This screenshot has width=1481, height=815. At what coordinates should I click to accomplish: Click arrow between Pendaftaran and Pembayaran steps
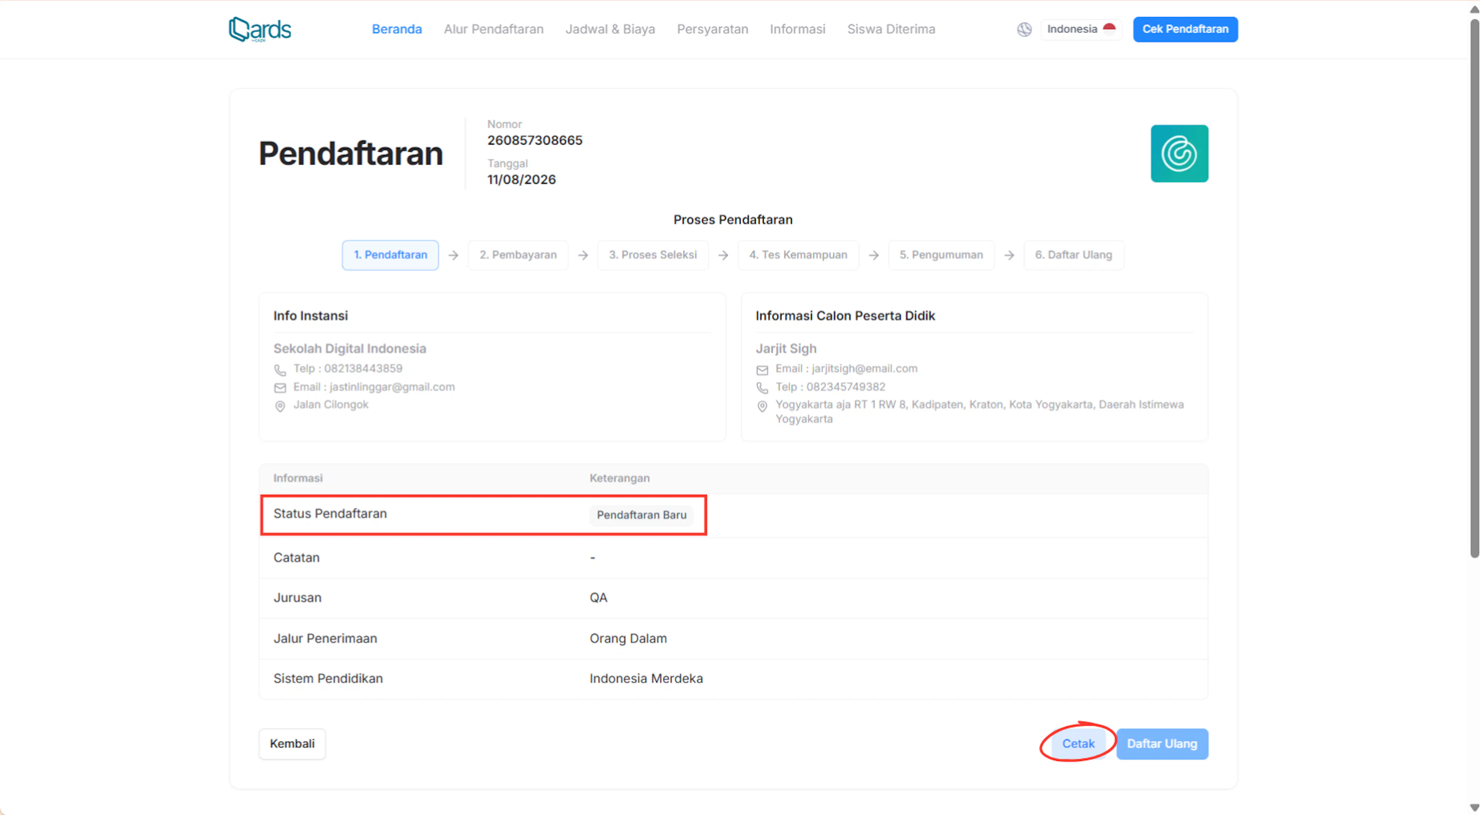[453, 255]
